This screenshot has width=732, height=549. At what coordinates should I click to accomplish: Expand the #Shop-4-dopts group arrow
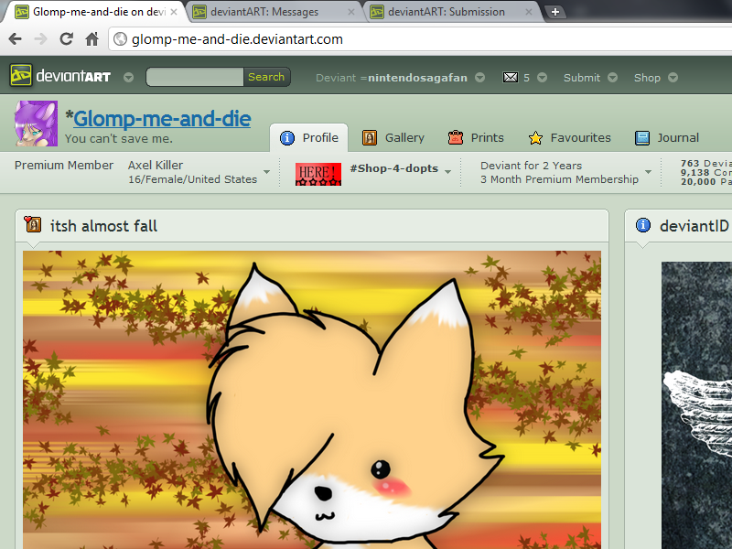(447, 172)
